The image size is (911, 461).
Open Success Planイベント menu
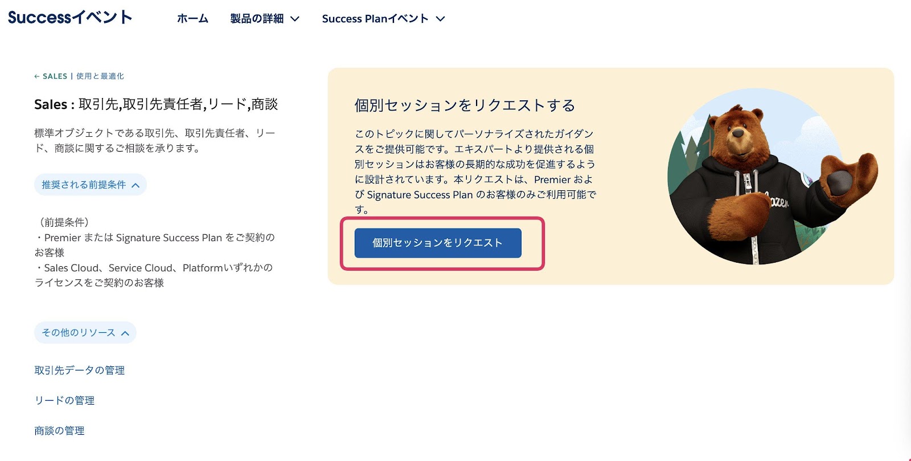pos(375,19)
